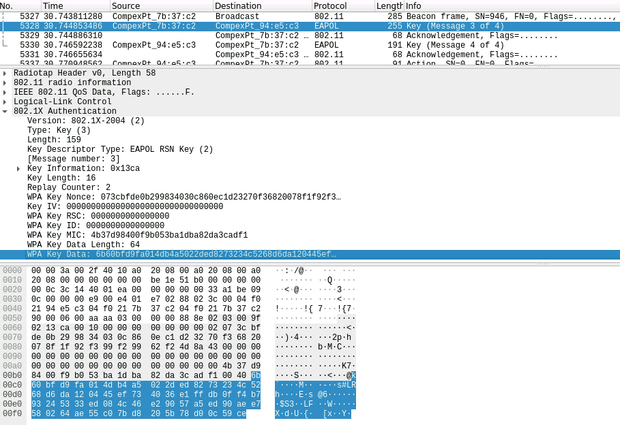Click hex offset 00b0 row label
Viewport: 620px width, 425px height.
pos(12,376)
